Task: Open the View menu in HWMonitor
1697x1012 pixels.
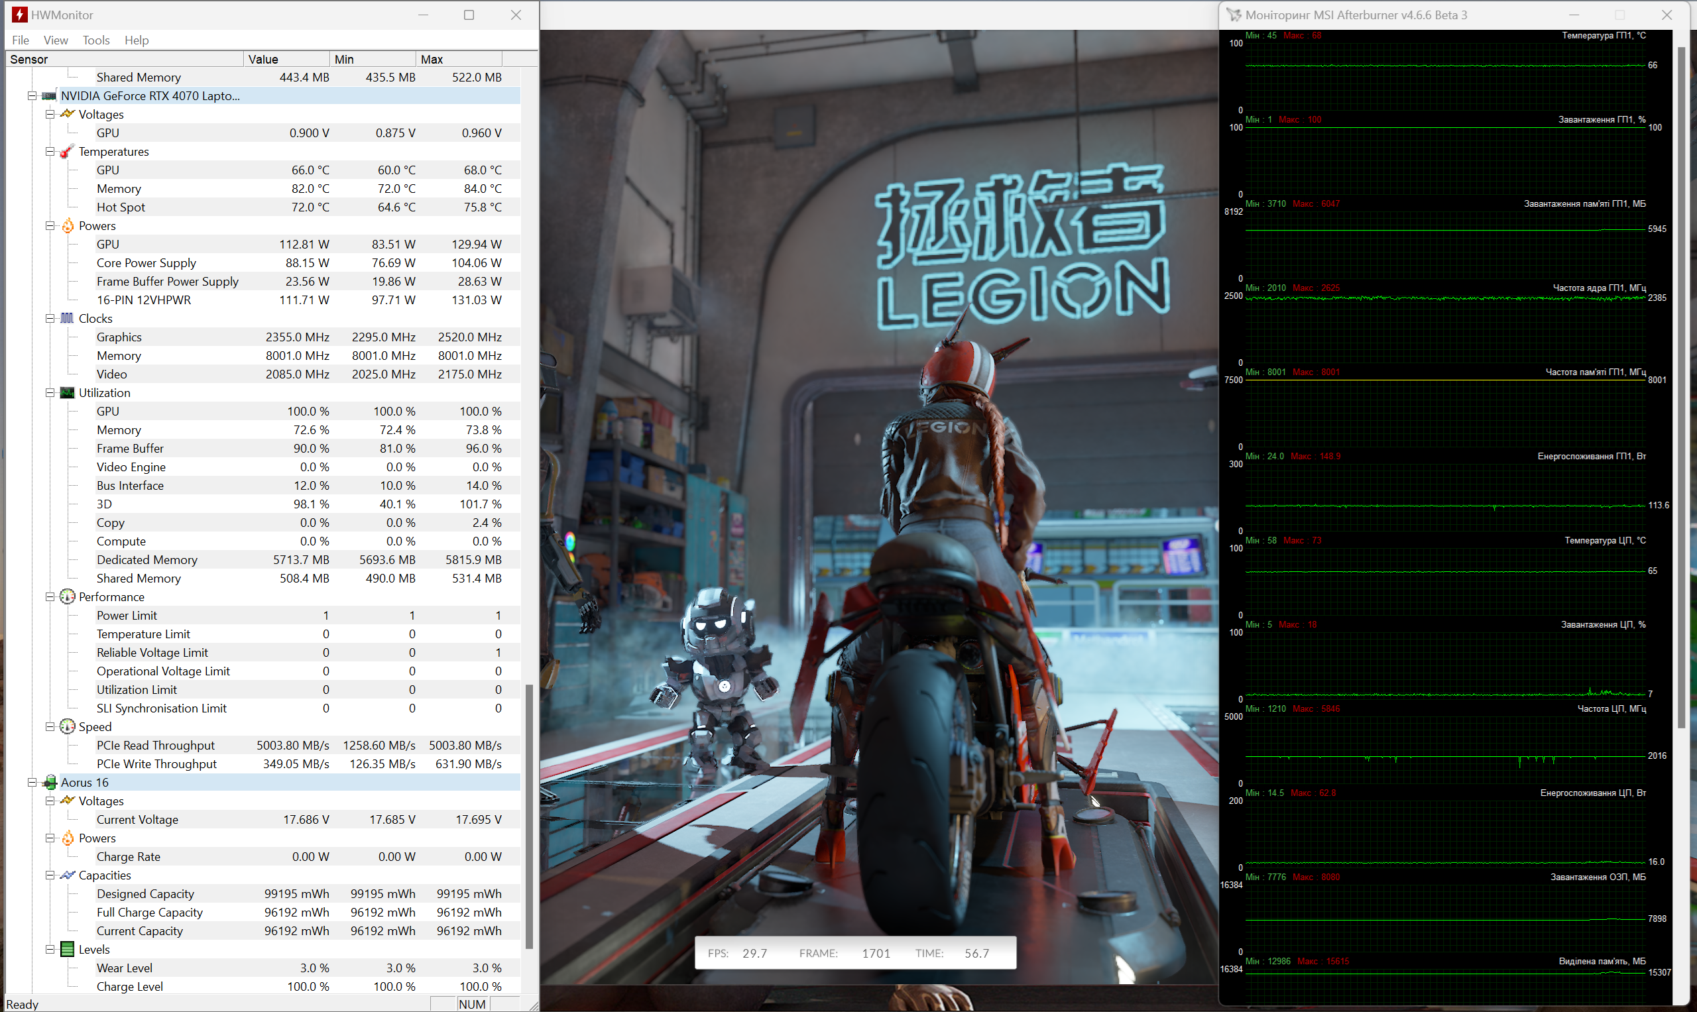Action: 55,40
